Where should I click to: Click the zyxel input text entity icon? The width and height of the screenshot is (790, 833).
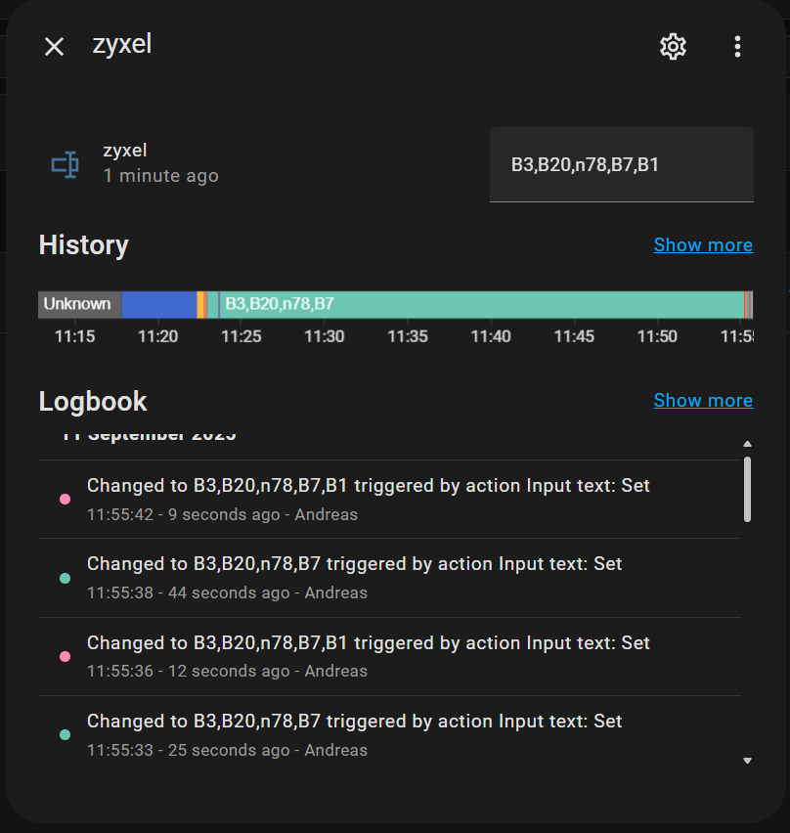click(65, 163)
